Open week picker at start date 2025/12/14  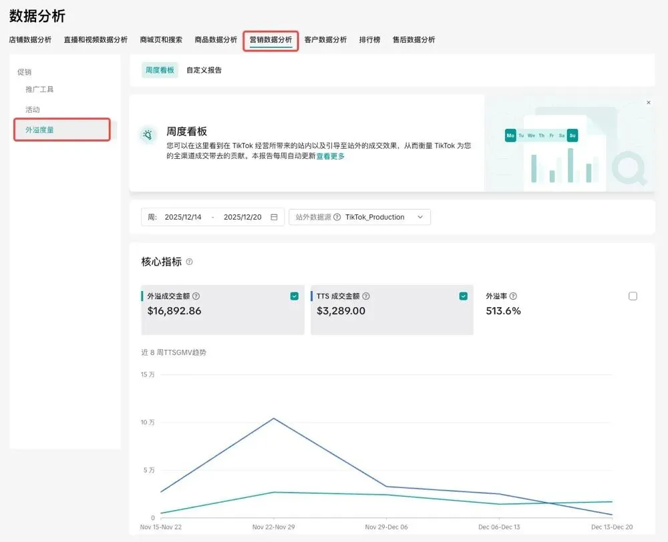click(x=183, y=217)
